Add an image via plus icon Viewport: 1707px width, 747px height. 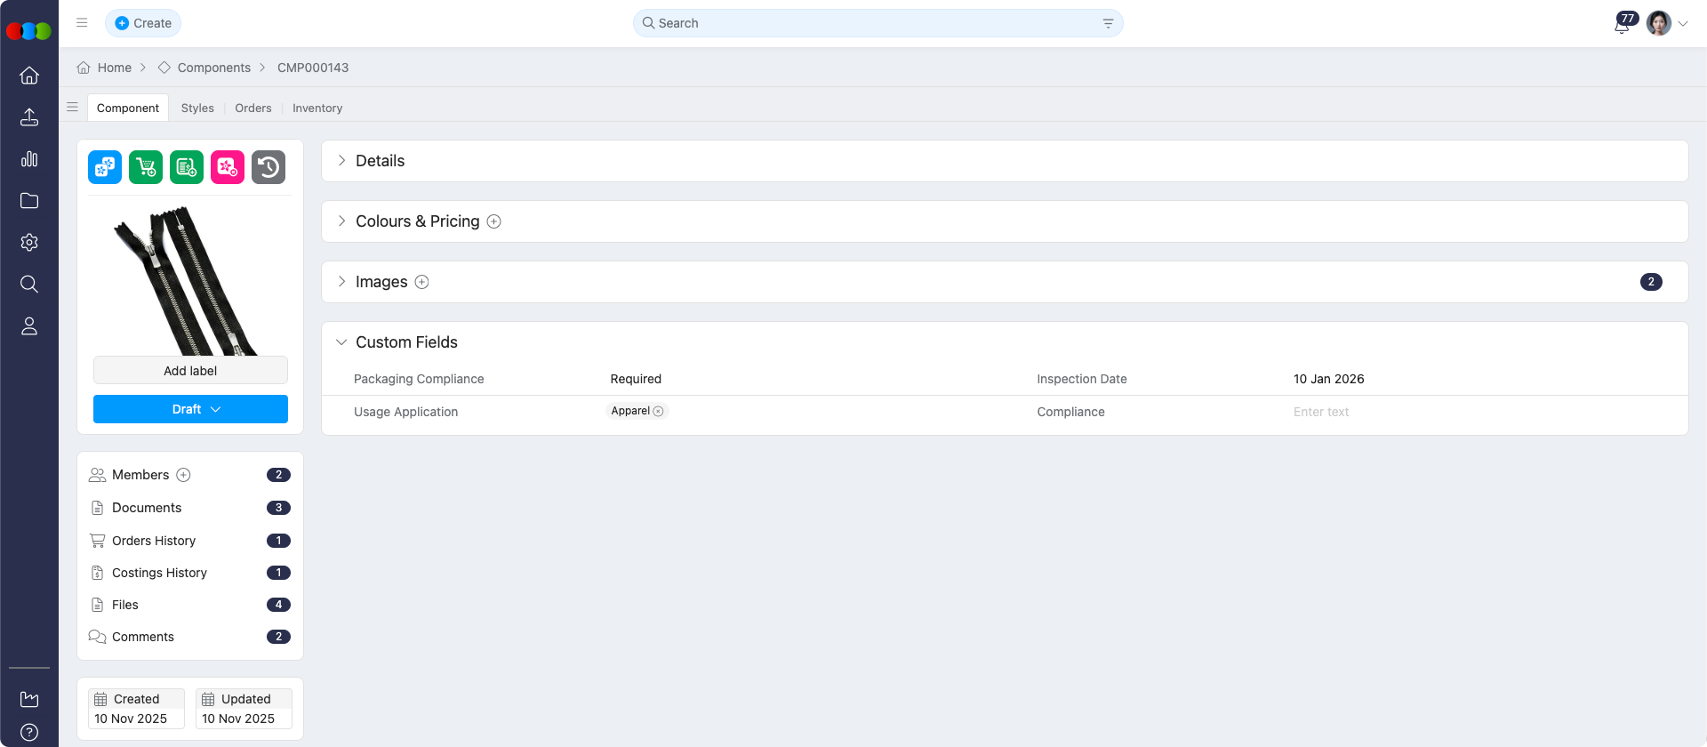(x=422, y=282)
